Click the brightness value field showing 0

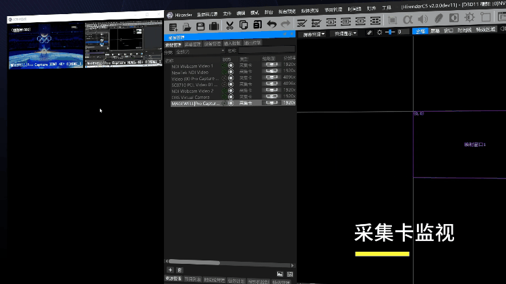pos(402,32)
